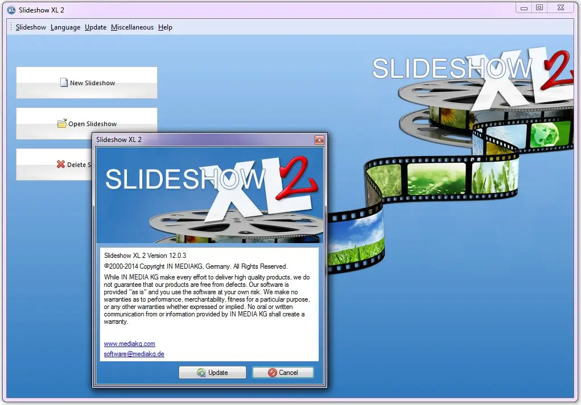Click the copyright IN MEDIAKG line

click(x=196, y=266)
